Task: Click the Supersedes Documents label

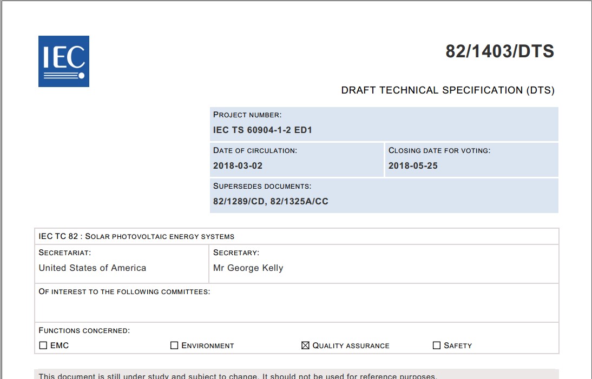Action: [262, 186]
